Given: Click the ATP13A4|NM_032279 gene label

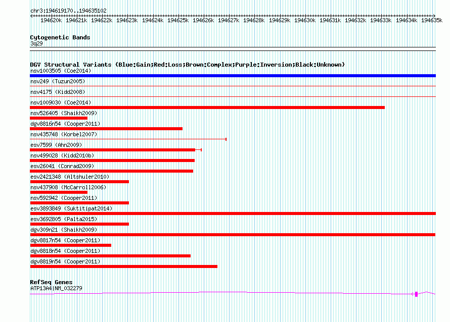Looking at the screenshot, I should [56, 288].
